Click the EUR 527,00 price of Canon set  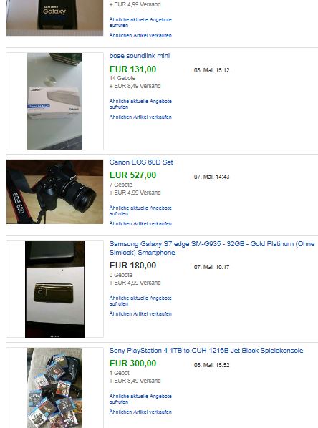point(132,175)
